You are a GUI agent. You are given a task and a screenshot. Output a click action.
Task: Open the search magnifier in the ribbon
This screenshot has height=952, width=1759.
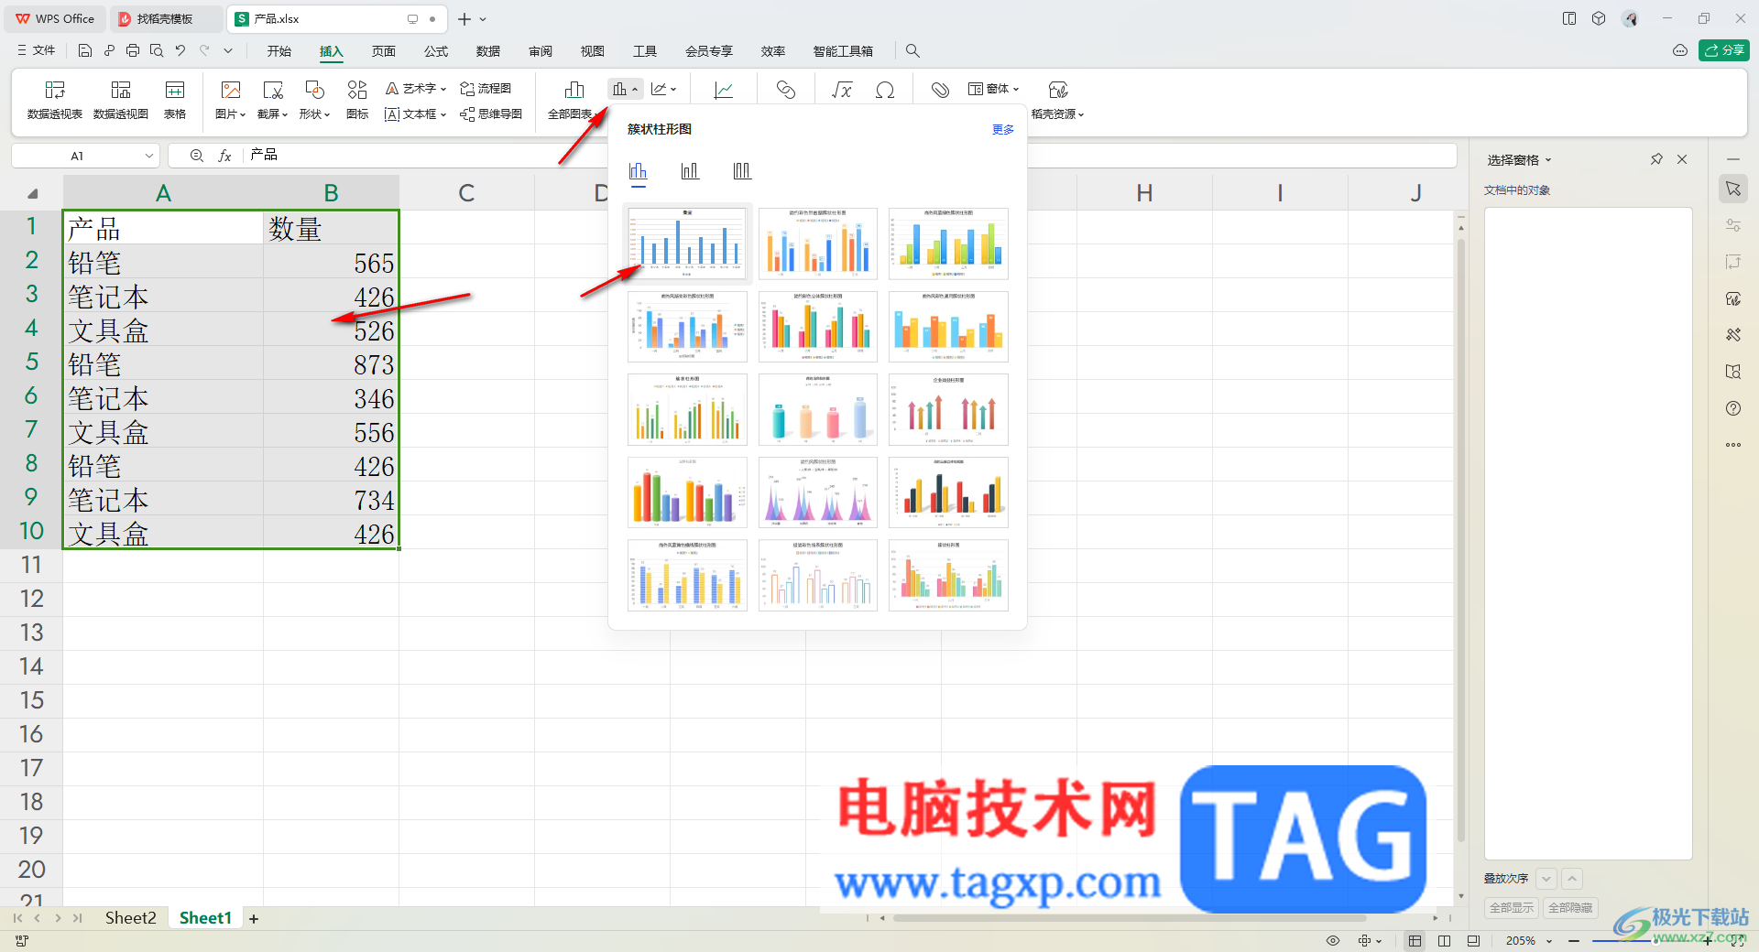coord(912,51)
